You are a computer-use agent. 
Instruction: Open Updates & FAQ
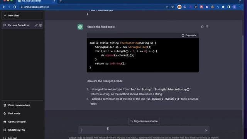tap(22, 130)
